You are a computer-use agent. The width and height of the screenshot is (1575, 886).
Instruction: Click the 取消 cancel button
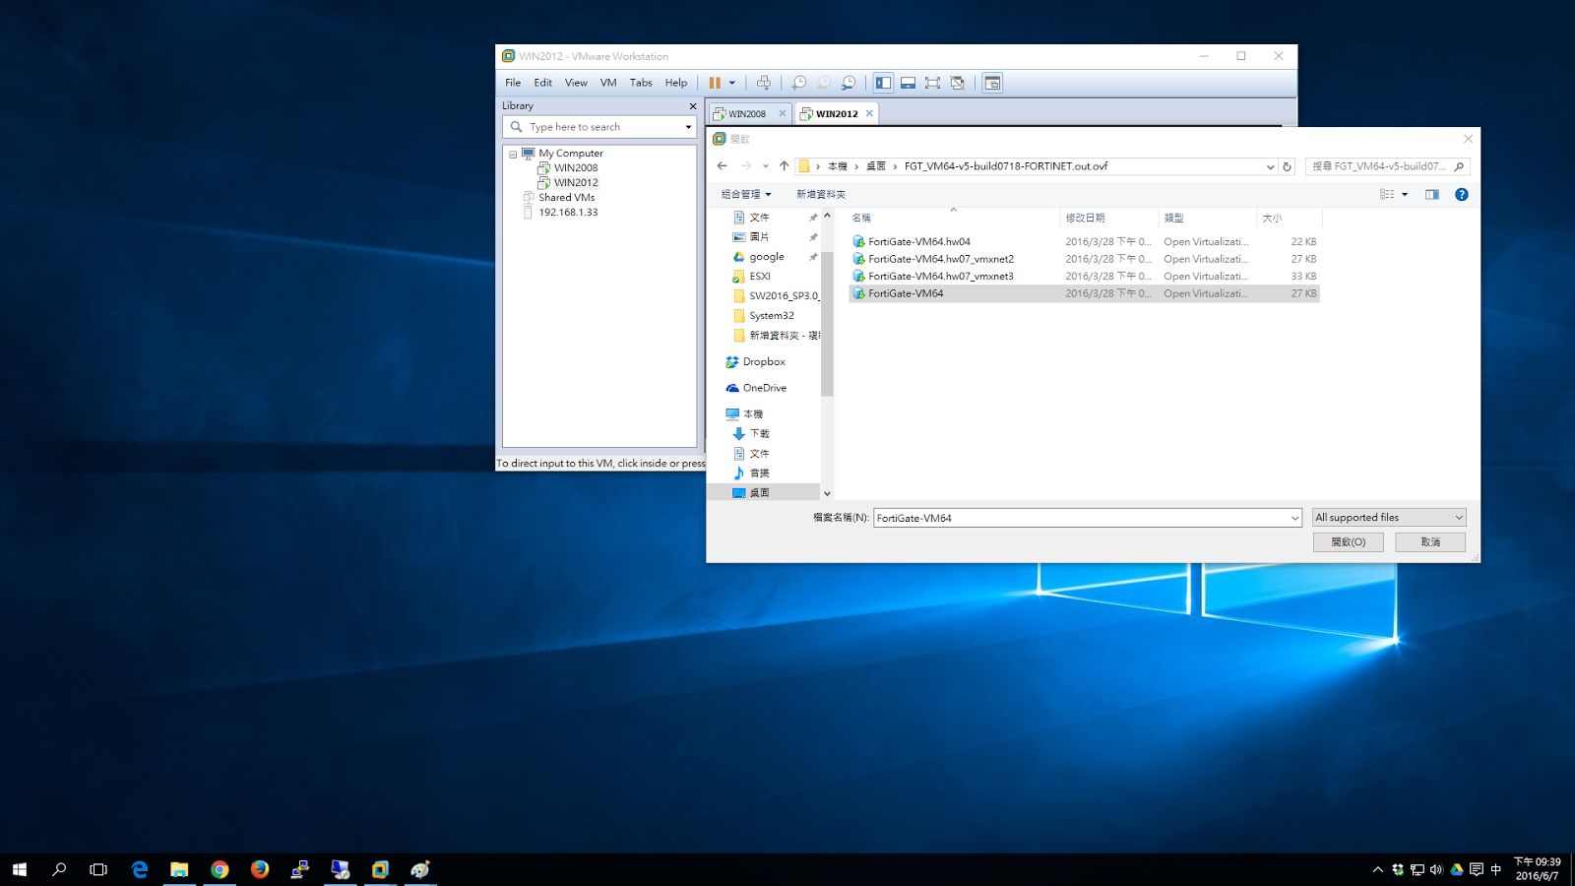(1430, 542)
